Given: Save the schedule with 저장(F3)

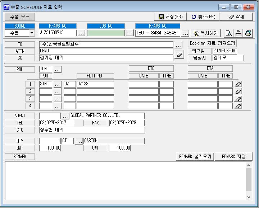Looking at the screenshot, I should click(x=170, y=17).
